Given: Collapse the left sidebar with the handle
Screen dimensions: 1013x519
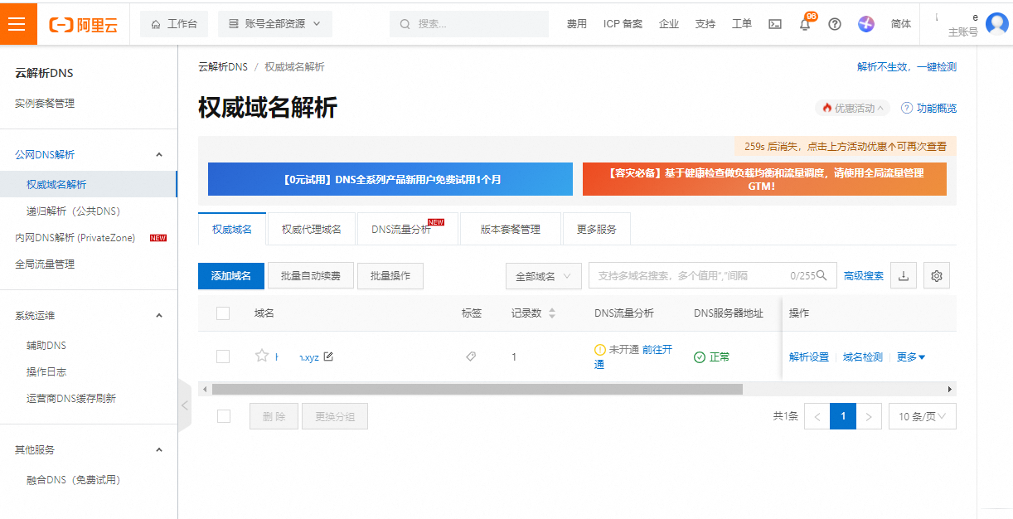Looking at the screenshot, I should click(185, 405).
